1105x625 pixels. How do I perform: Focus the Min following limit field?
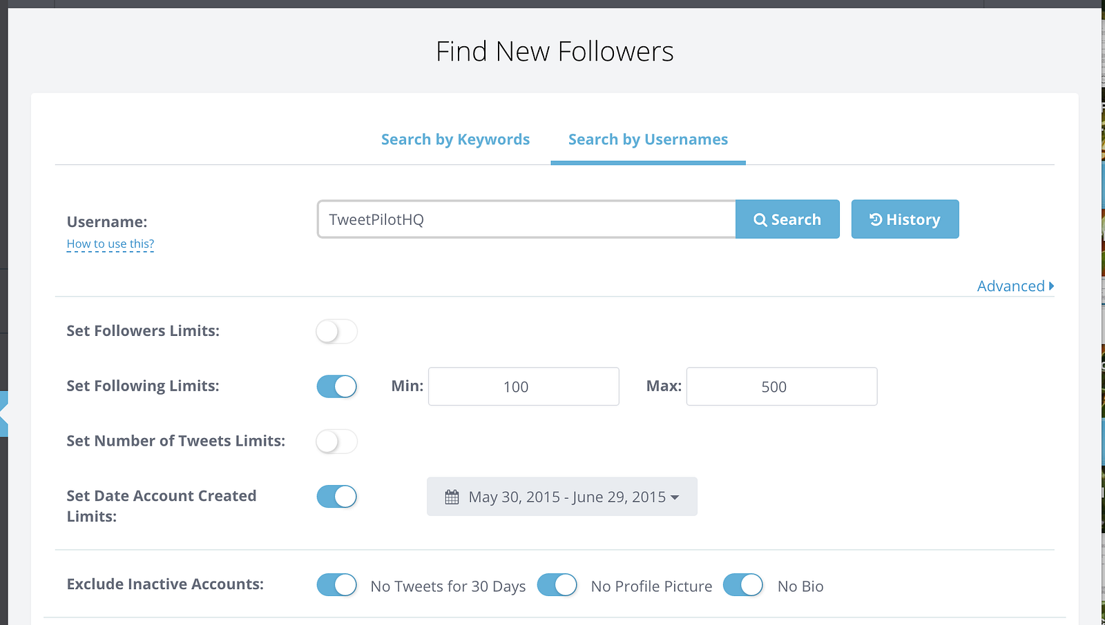pos(523,386)
